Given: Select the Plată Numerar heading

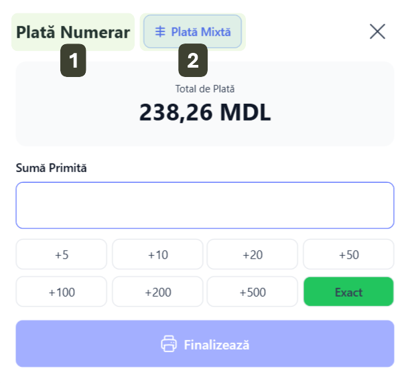Looking at the screenshot, I should click(73, 31).
